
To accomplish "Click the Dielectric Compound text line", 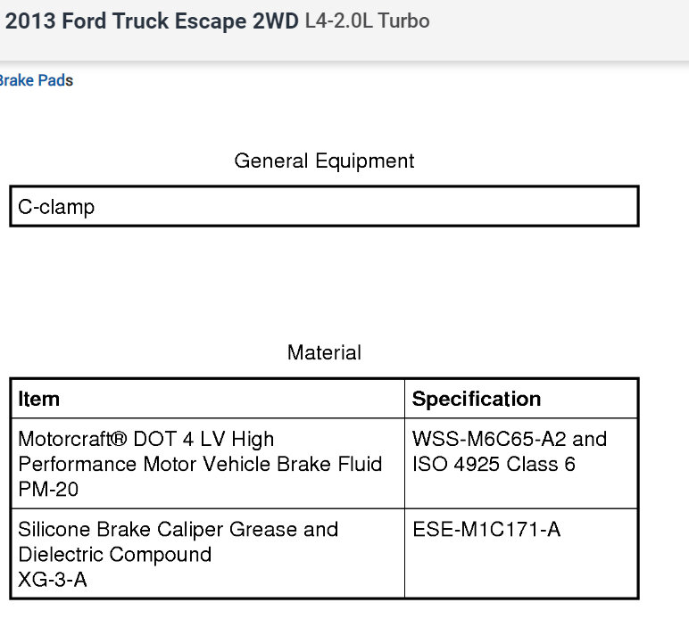I will [x=114, y=554].
